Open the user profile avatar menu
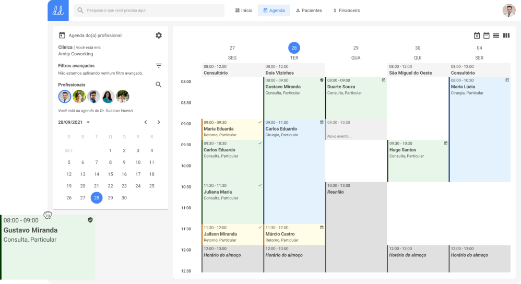Screen dimensions: 521x284 click(509, 10)
